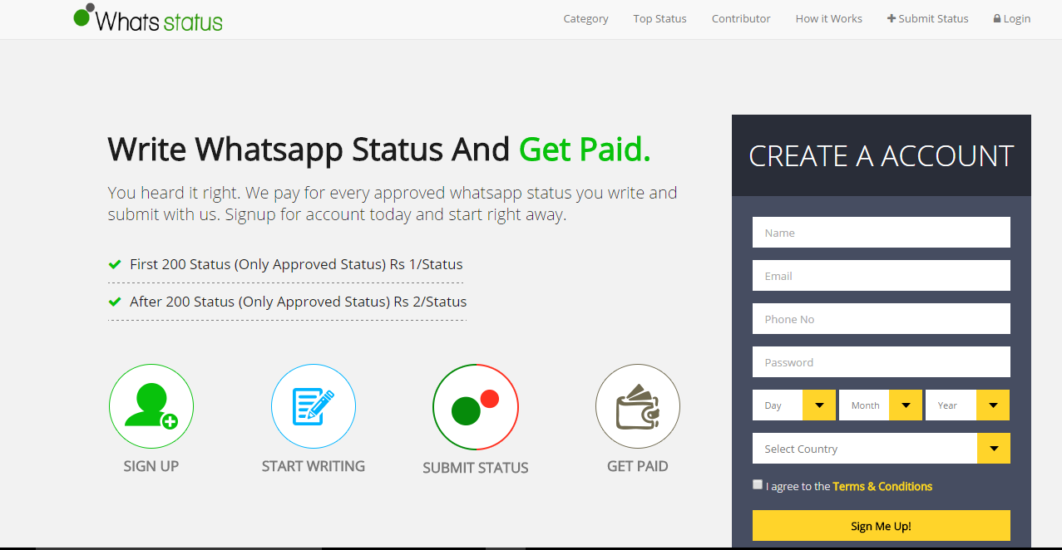Click the Get Paid wallet icon
Viewport: 1062px width, 550px height.
[x=638, y=406]
